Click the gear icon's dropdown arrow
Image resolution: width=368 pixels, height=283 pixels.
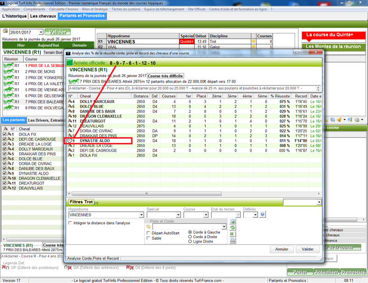coord(362,119)
